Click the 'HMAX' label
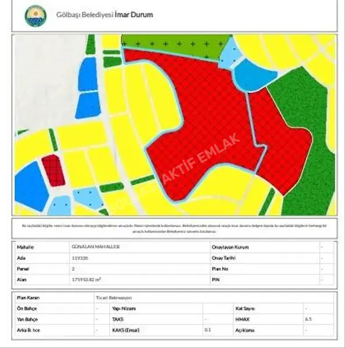The height and width of the screenshot is (348, 345). (242, 320)
